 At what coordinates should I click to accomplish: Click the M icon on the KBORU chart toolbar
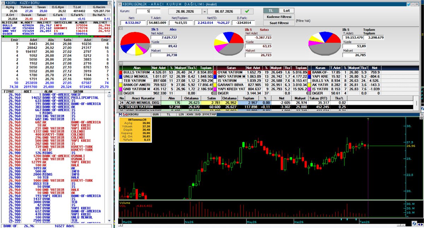(x=120, y=114)
